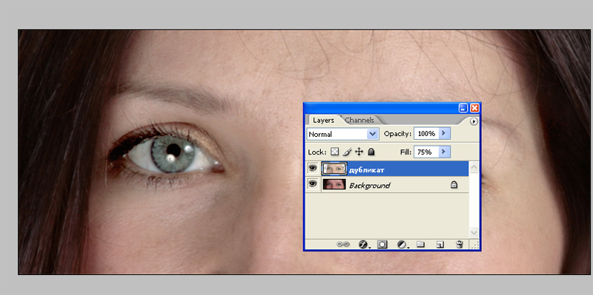
Task: Toggle Lock image pixels brush icon
Action: [x=347, y=152]
